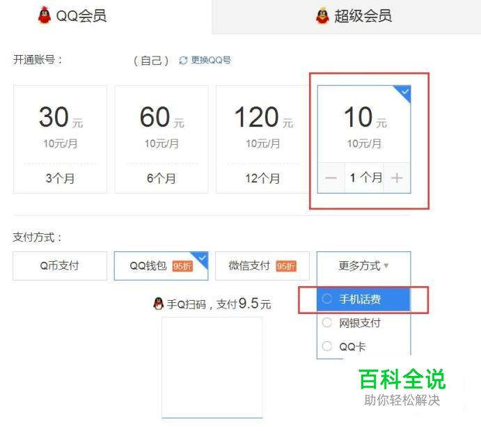Click the 95折 badge on 微信支付
This screenshot has width=481, height=431.
pyautogui.click(x=286, y=266)
